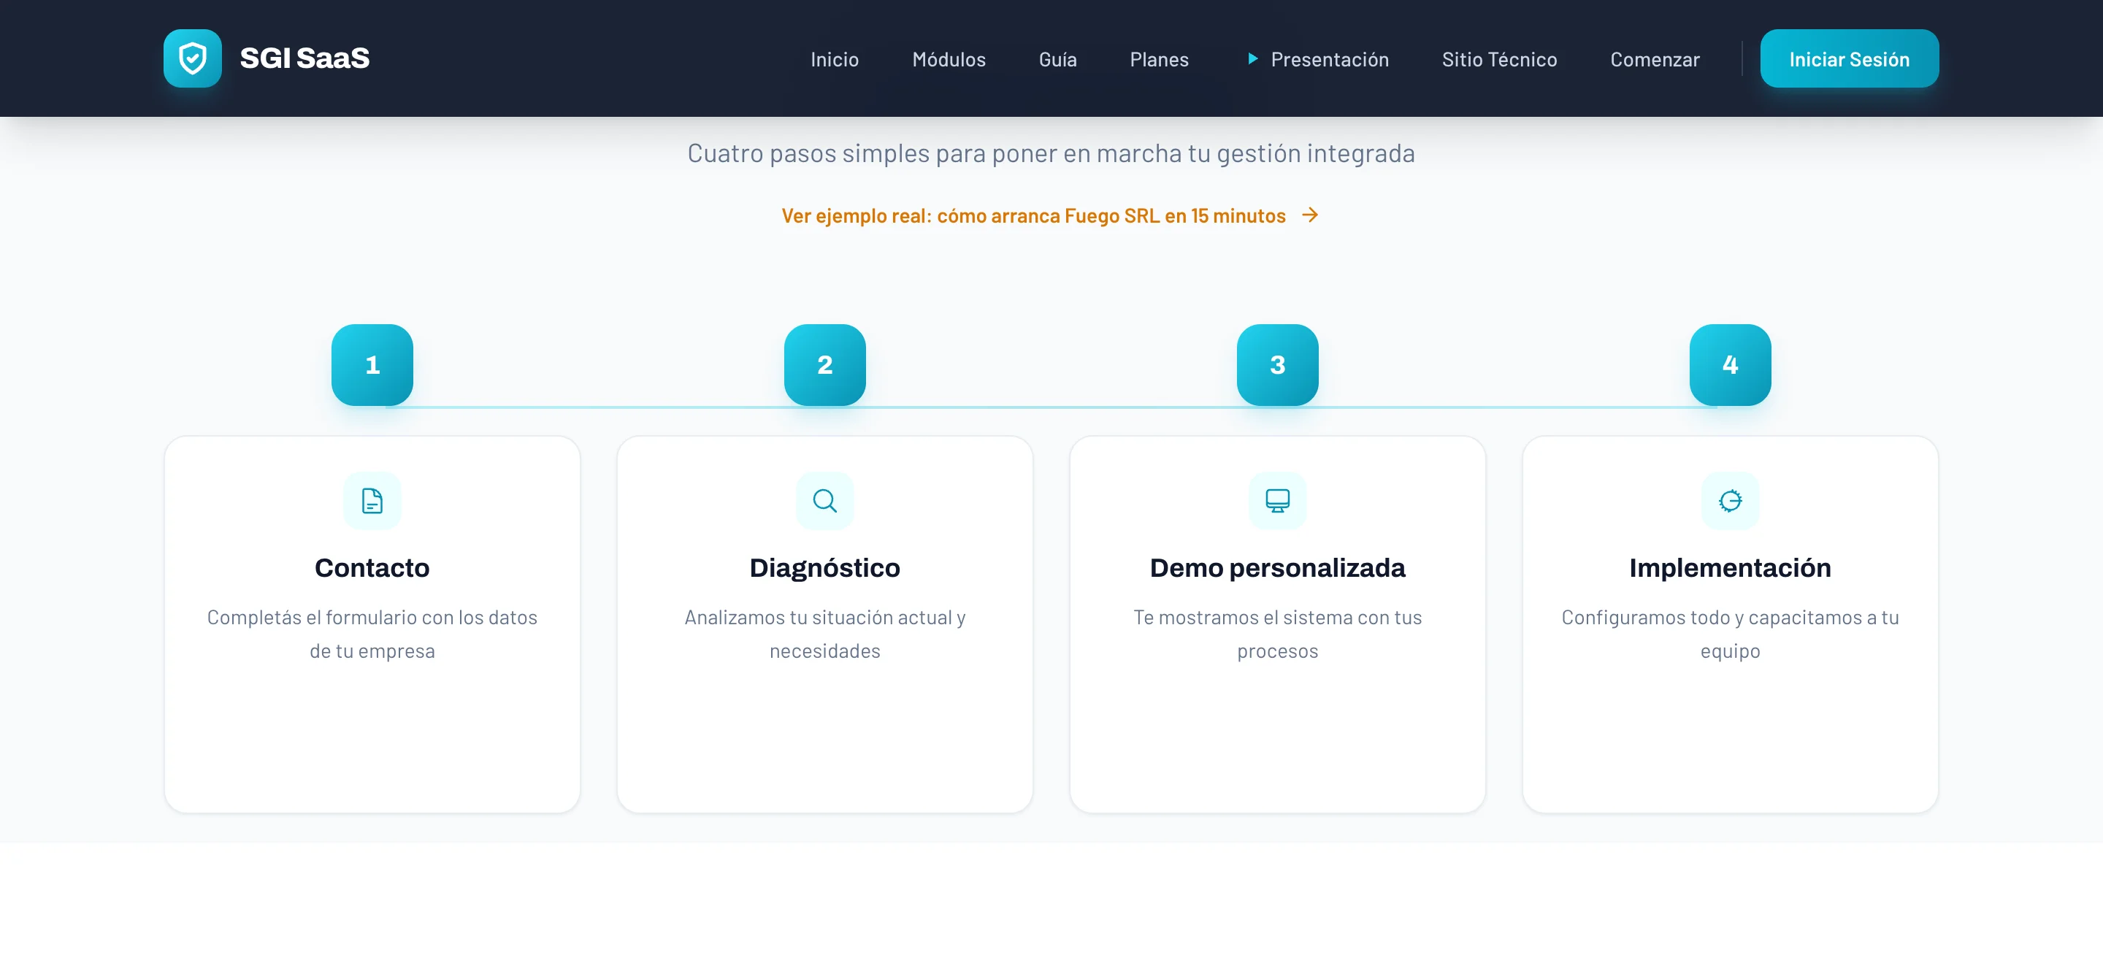Viewport: 2103px width, 955px height.
Task: Open the Inicio menu item
Action: tap(835, 58)
